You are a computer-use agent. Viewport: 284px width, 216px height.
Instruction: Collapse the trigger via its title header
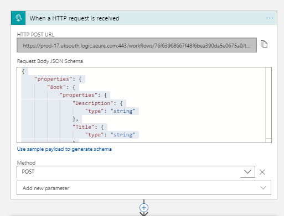[144, 18]
